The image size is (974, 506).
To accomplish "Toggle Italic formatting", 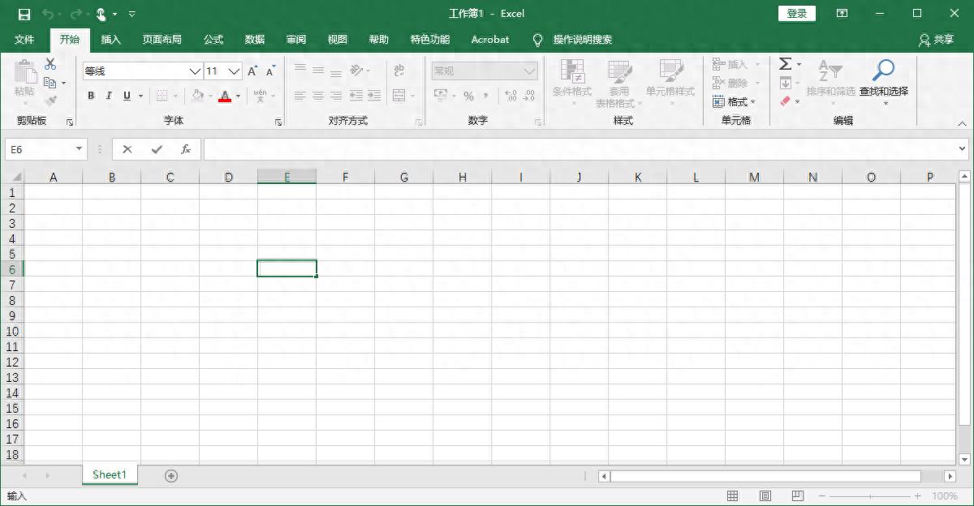I will point(110,96).
